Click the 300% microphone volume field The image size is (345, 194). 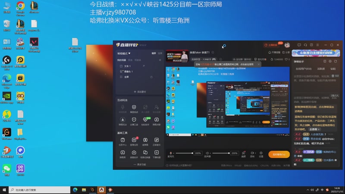198,153
